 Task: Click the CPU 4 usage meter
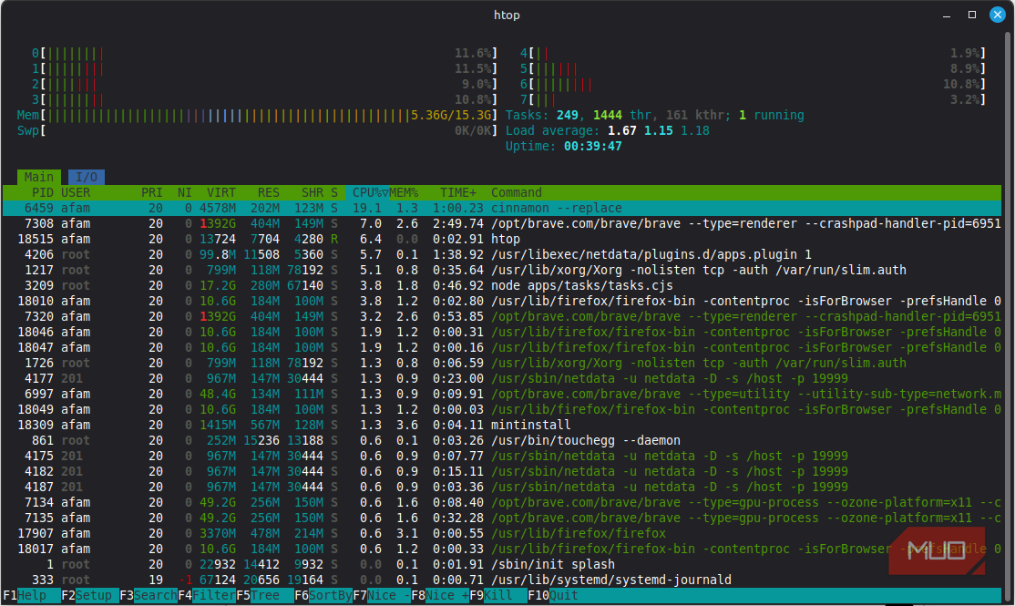(753, 53)
